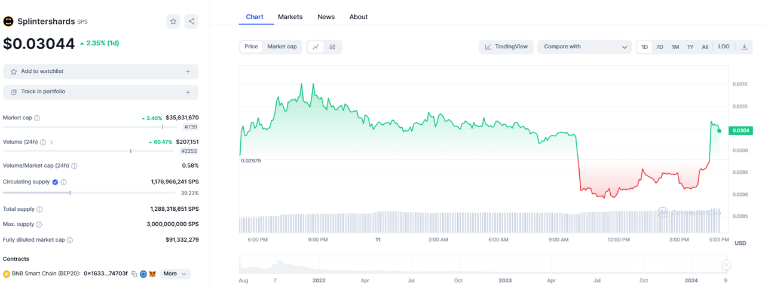765x289 pixels.
Task: Click the $91,332,279 fully diluted value
Action: point(182,240)
